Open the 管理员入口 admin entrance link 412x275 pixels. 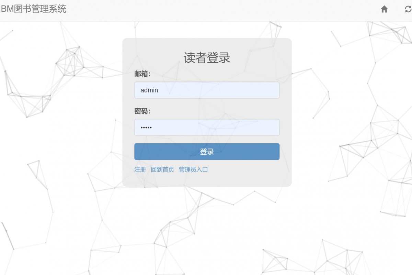pos(194,169)
